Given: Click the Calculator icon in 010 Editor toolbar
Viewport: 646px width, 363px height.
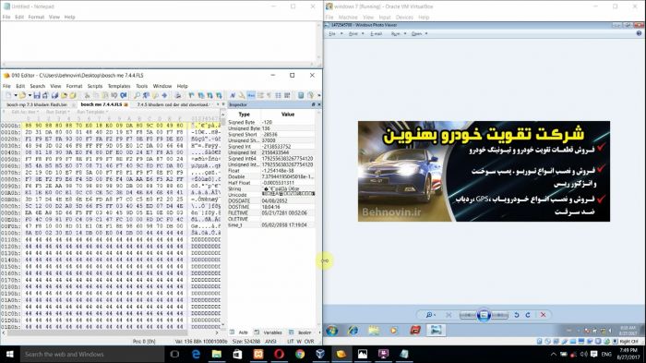Looking at the screenshot, I should coord(301,95).
